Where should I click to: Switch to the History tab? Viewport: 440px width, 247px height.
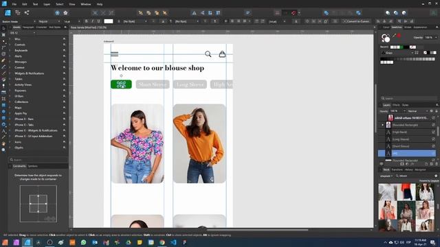click(408, 169)
